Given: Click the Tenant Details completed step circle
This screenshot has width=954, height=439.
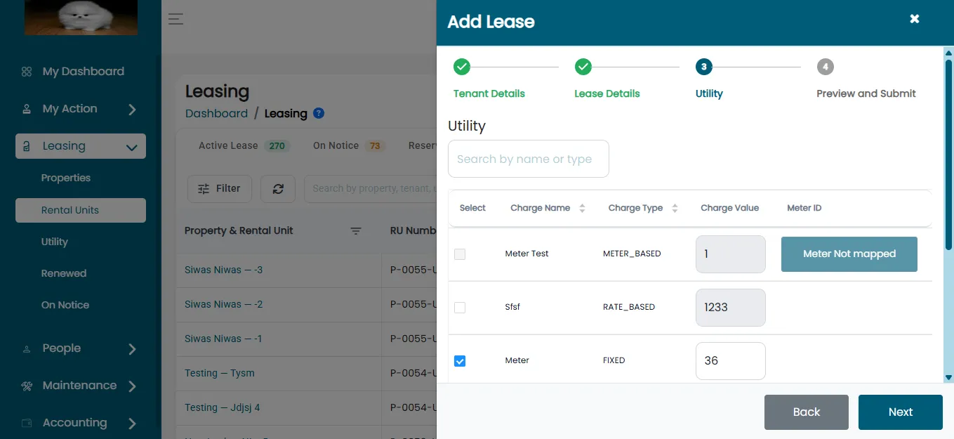Looking at the screenshot, I should [x=462, y=67].
